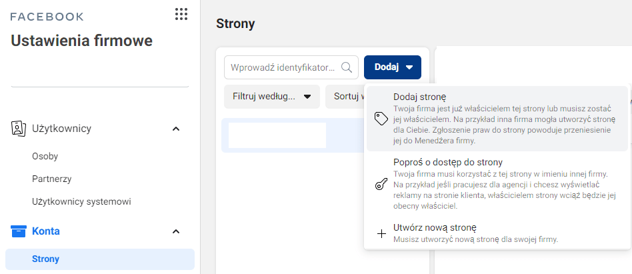Screen dimensions: 632x274
Task: Click the plus icon beside Utwórz nową stronę
Action: pos(381,233)
